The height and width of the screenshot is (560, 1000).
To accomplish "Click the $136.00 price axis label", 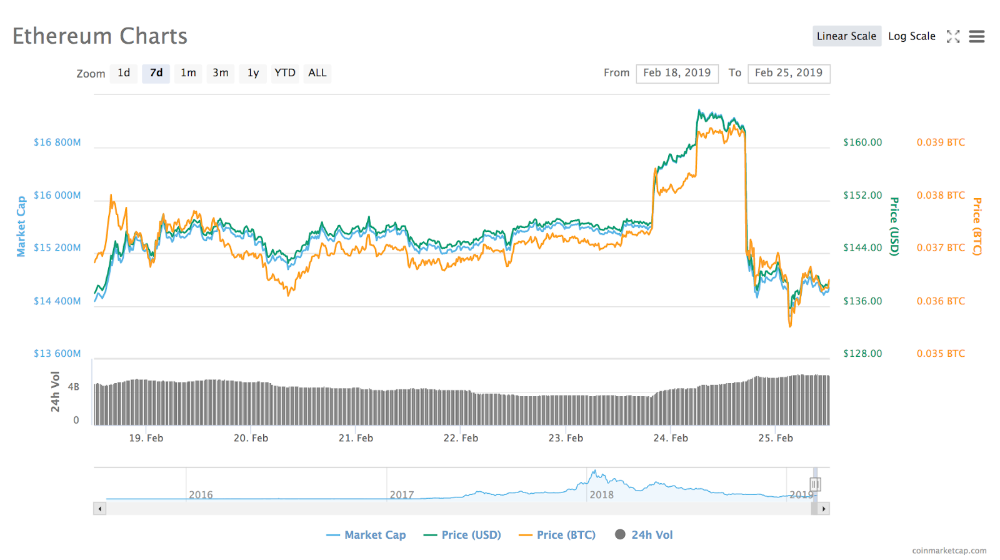I will click(x=862, y=301).
